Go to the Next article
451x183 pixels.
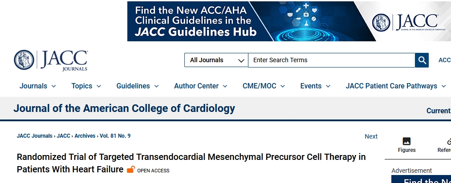371,136
